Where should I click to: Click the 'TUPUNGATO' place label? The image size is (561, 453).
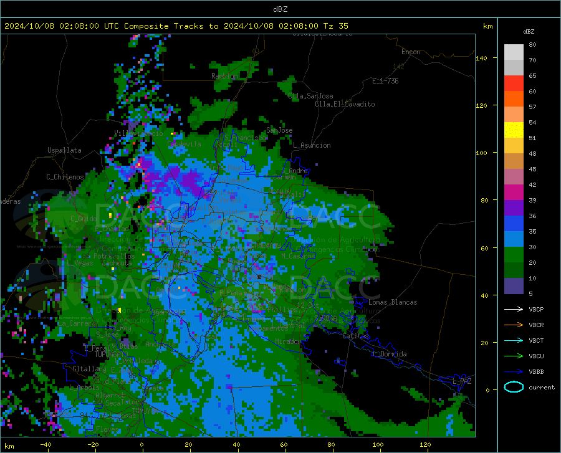(111, 355)
